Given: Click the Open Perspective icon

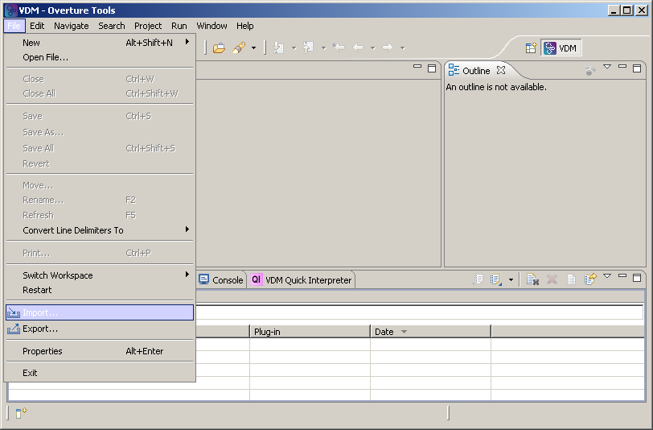Looking at the screenshot, I should point(531,48).
